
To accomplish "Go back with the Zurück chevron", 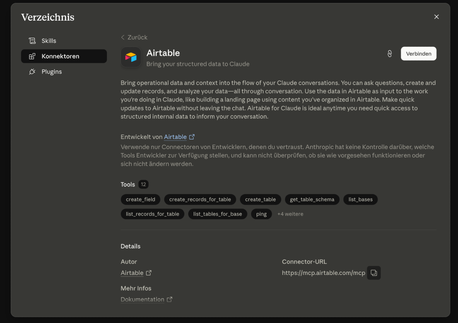I will coord(123,37).
